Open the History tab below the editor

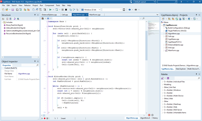coord(155,118)
